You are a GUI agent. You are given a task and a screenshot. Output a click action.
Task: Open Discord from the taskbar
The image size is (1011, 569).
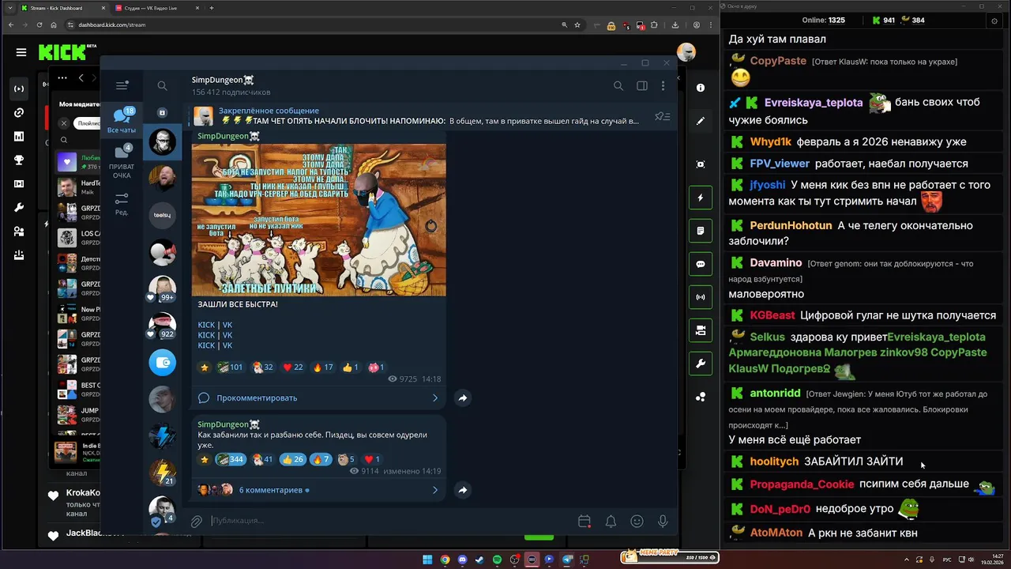coord(462,560)
